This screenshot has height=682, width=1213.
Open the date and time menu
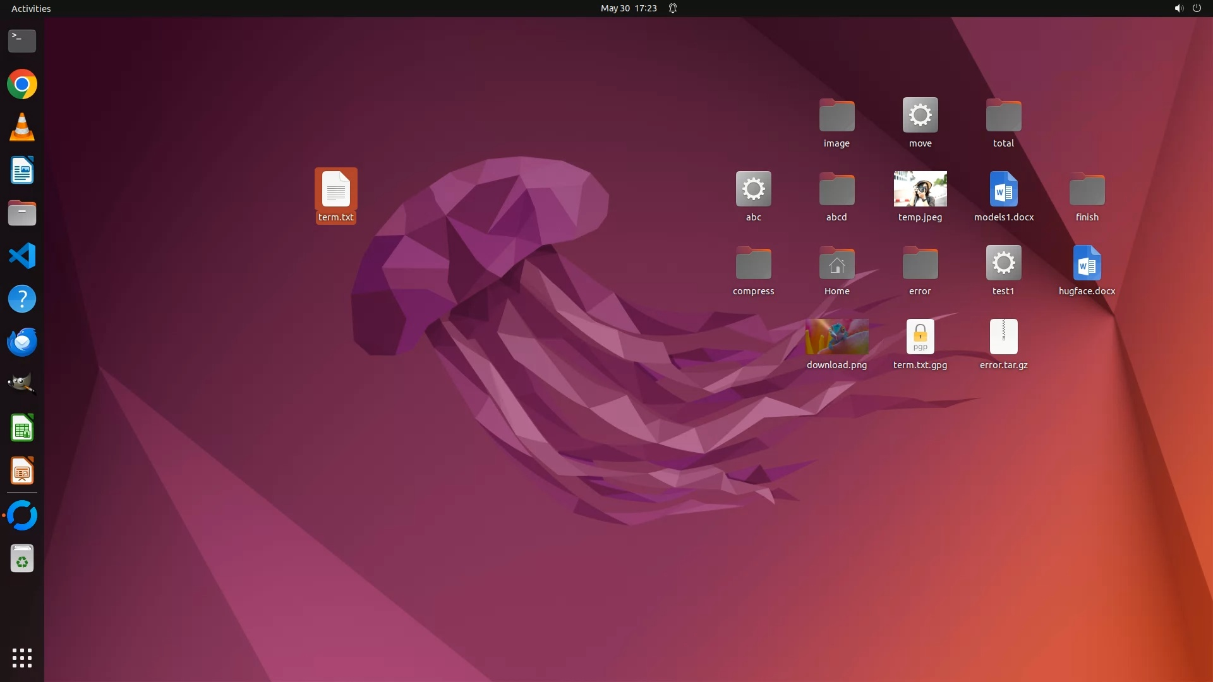(x=628, y=8)
